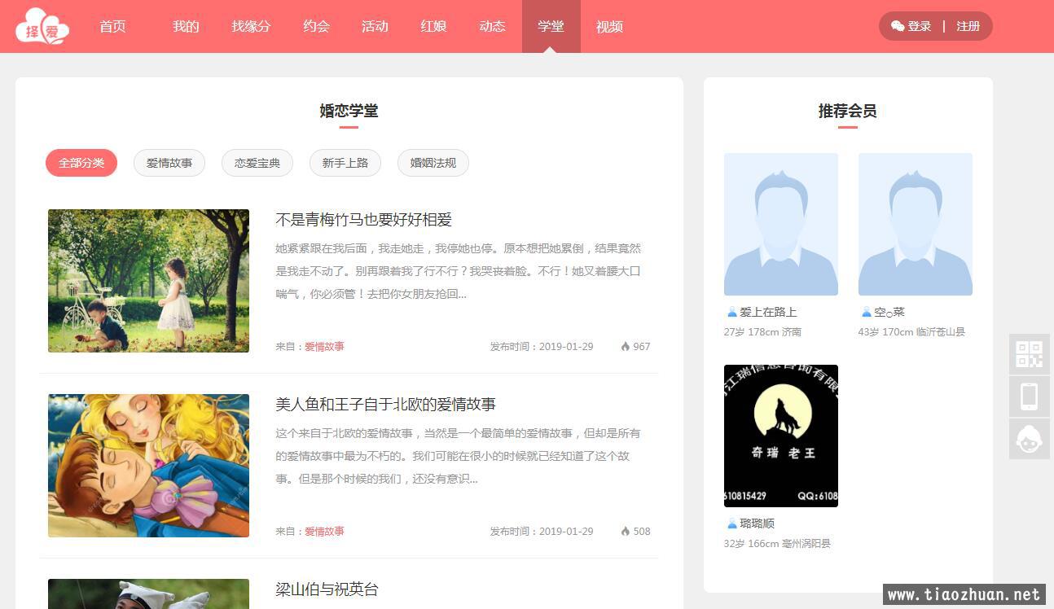Open article 美人鱼和王子自于北欧的爱情故事

pyautogui.click(x=385, y=405)
